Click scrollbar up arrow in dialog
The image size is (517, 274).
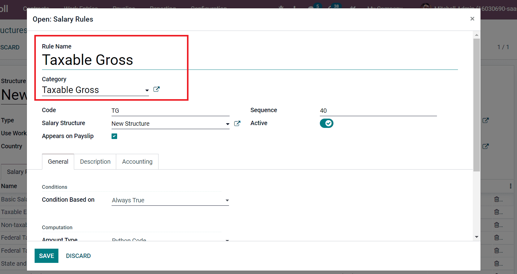(x=477, y=35)
